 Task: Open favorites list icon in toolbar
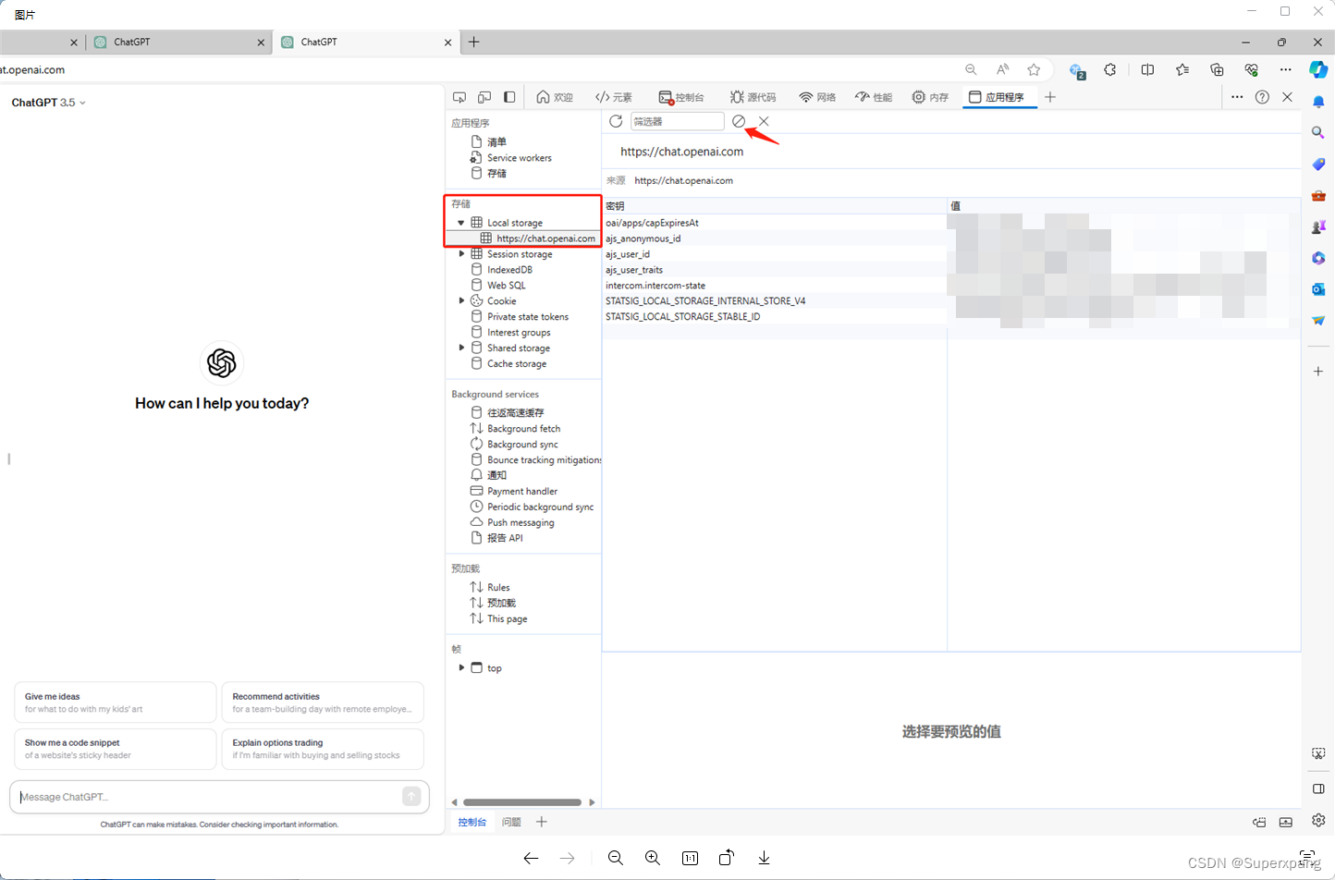[1182, 69]
